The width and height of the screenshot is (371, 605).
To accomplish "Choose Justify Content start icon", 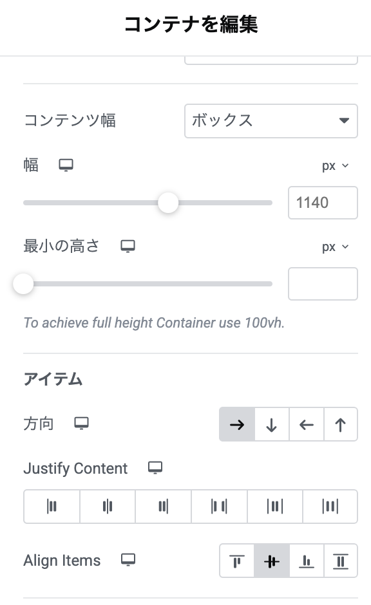I will coord(52,507).
